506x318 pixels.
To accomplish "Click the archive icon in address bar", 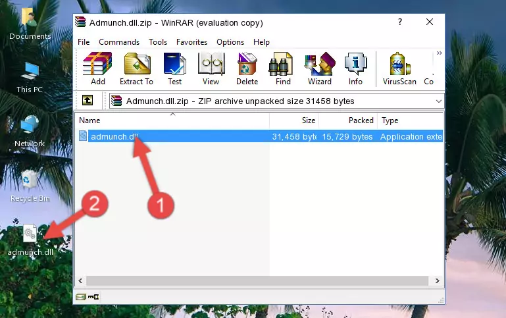I will (x=116, y=101).
